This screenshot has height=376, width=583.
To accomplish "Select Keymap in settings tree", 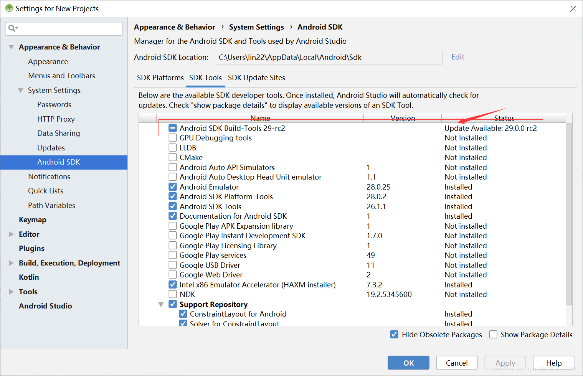I will [x=33, y=219].
